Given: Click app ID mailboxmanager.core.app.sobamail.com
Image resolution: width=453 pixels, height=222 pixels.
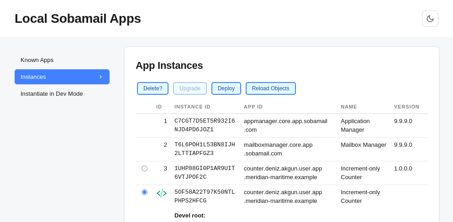Looking at the screenshot, I should (x=278, y=149).
